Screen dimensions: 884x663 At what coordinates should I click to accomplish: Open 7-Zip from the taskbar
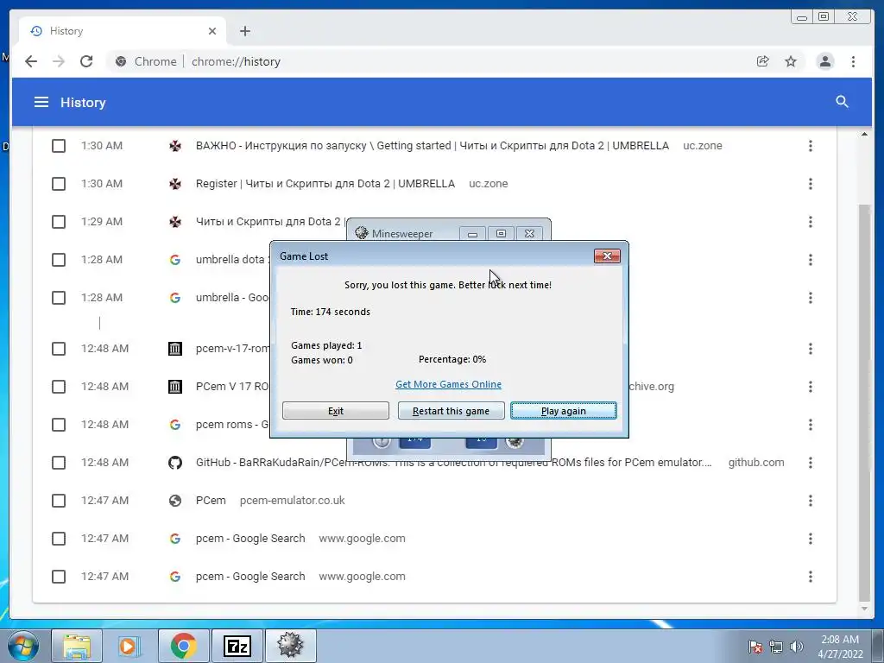[237, 646]
